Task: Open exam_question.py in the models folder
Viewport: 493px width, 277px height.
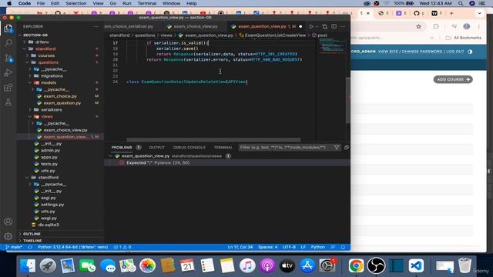Action: [x=62, y=103]
